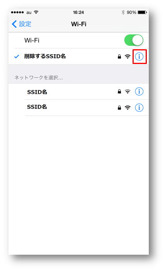
Task: Open info for 削除するSSID名 network
Action: [139, 57]
